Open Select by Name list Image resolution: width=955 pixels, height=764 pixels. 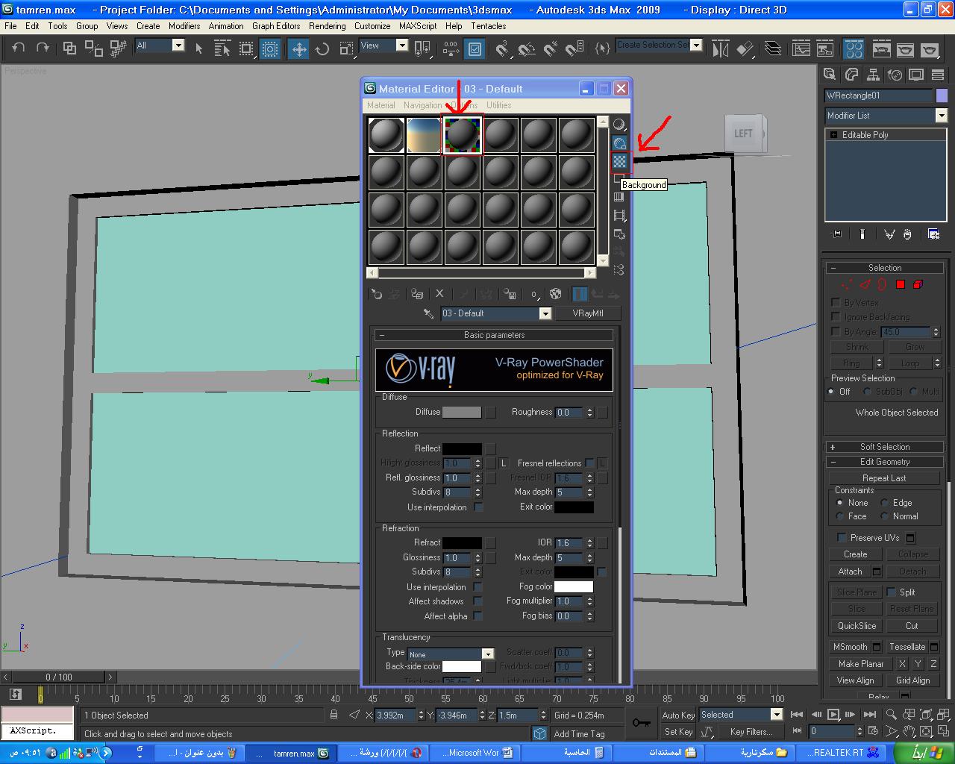(x=222, y=49)
